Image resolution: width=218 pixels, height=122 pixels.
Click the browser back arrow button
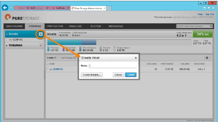(x=5, y=8)
